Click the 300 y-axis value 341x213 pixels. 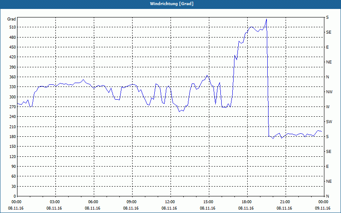13,97
